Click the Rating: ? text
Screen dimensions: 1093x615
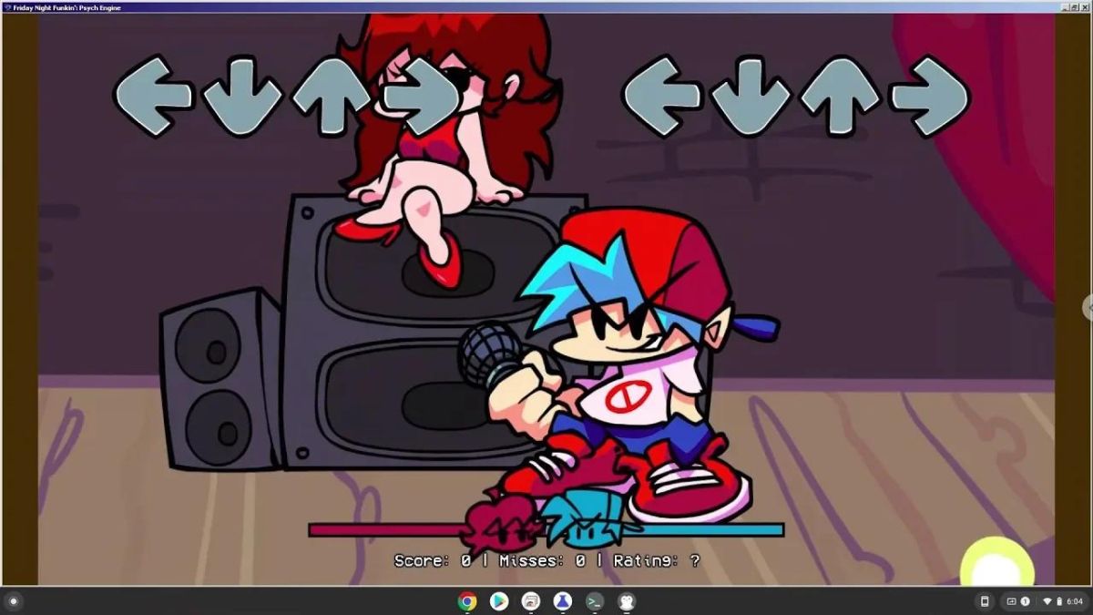coord(657,561)
